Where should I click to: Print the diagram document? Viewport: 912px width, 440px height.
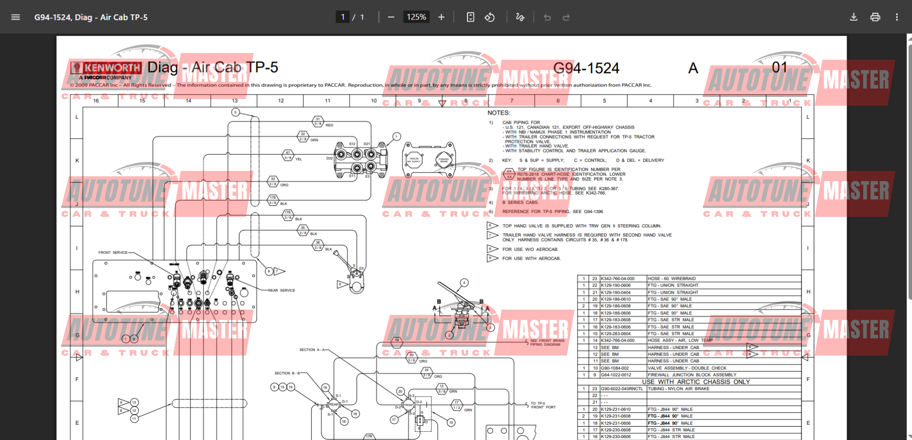pos(875,17)
